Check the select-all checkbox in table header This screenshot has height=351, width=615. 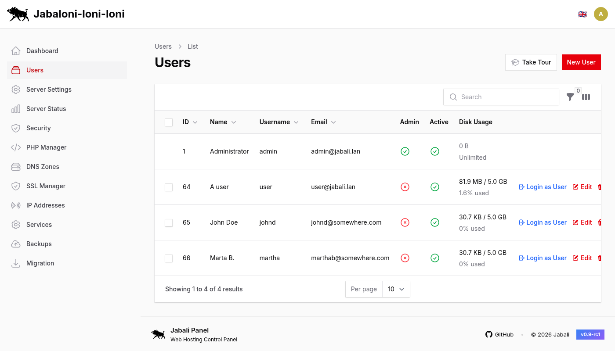[169, 122]
